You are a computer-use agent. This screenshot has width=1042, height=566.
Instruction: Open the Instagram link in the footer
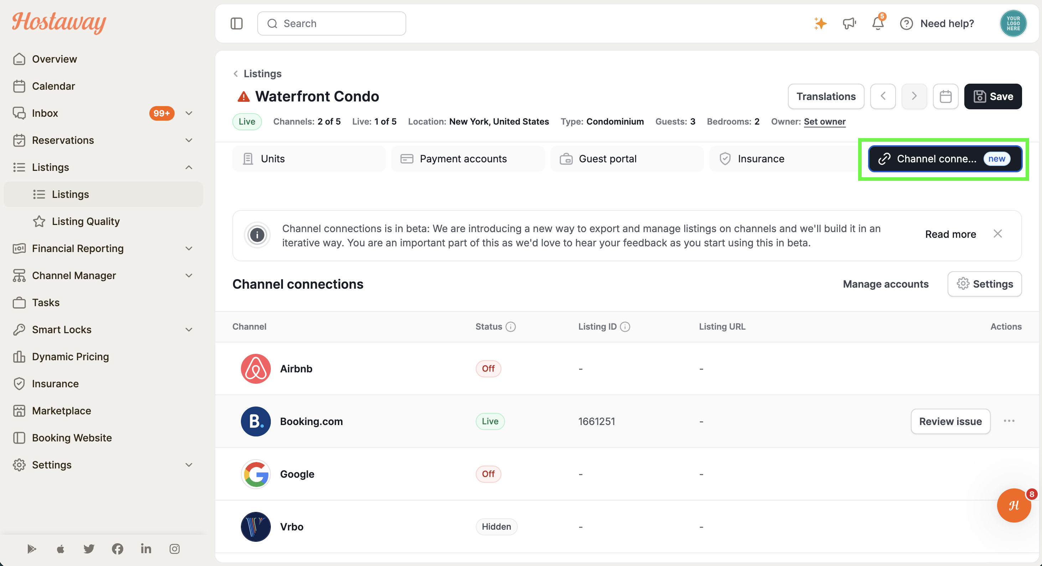[x=174, y=549]
